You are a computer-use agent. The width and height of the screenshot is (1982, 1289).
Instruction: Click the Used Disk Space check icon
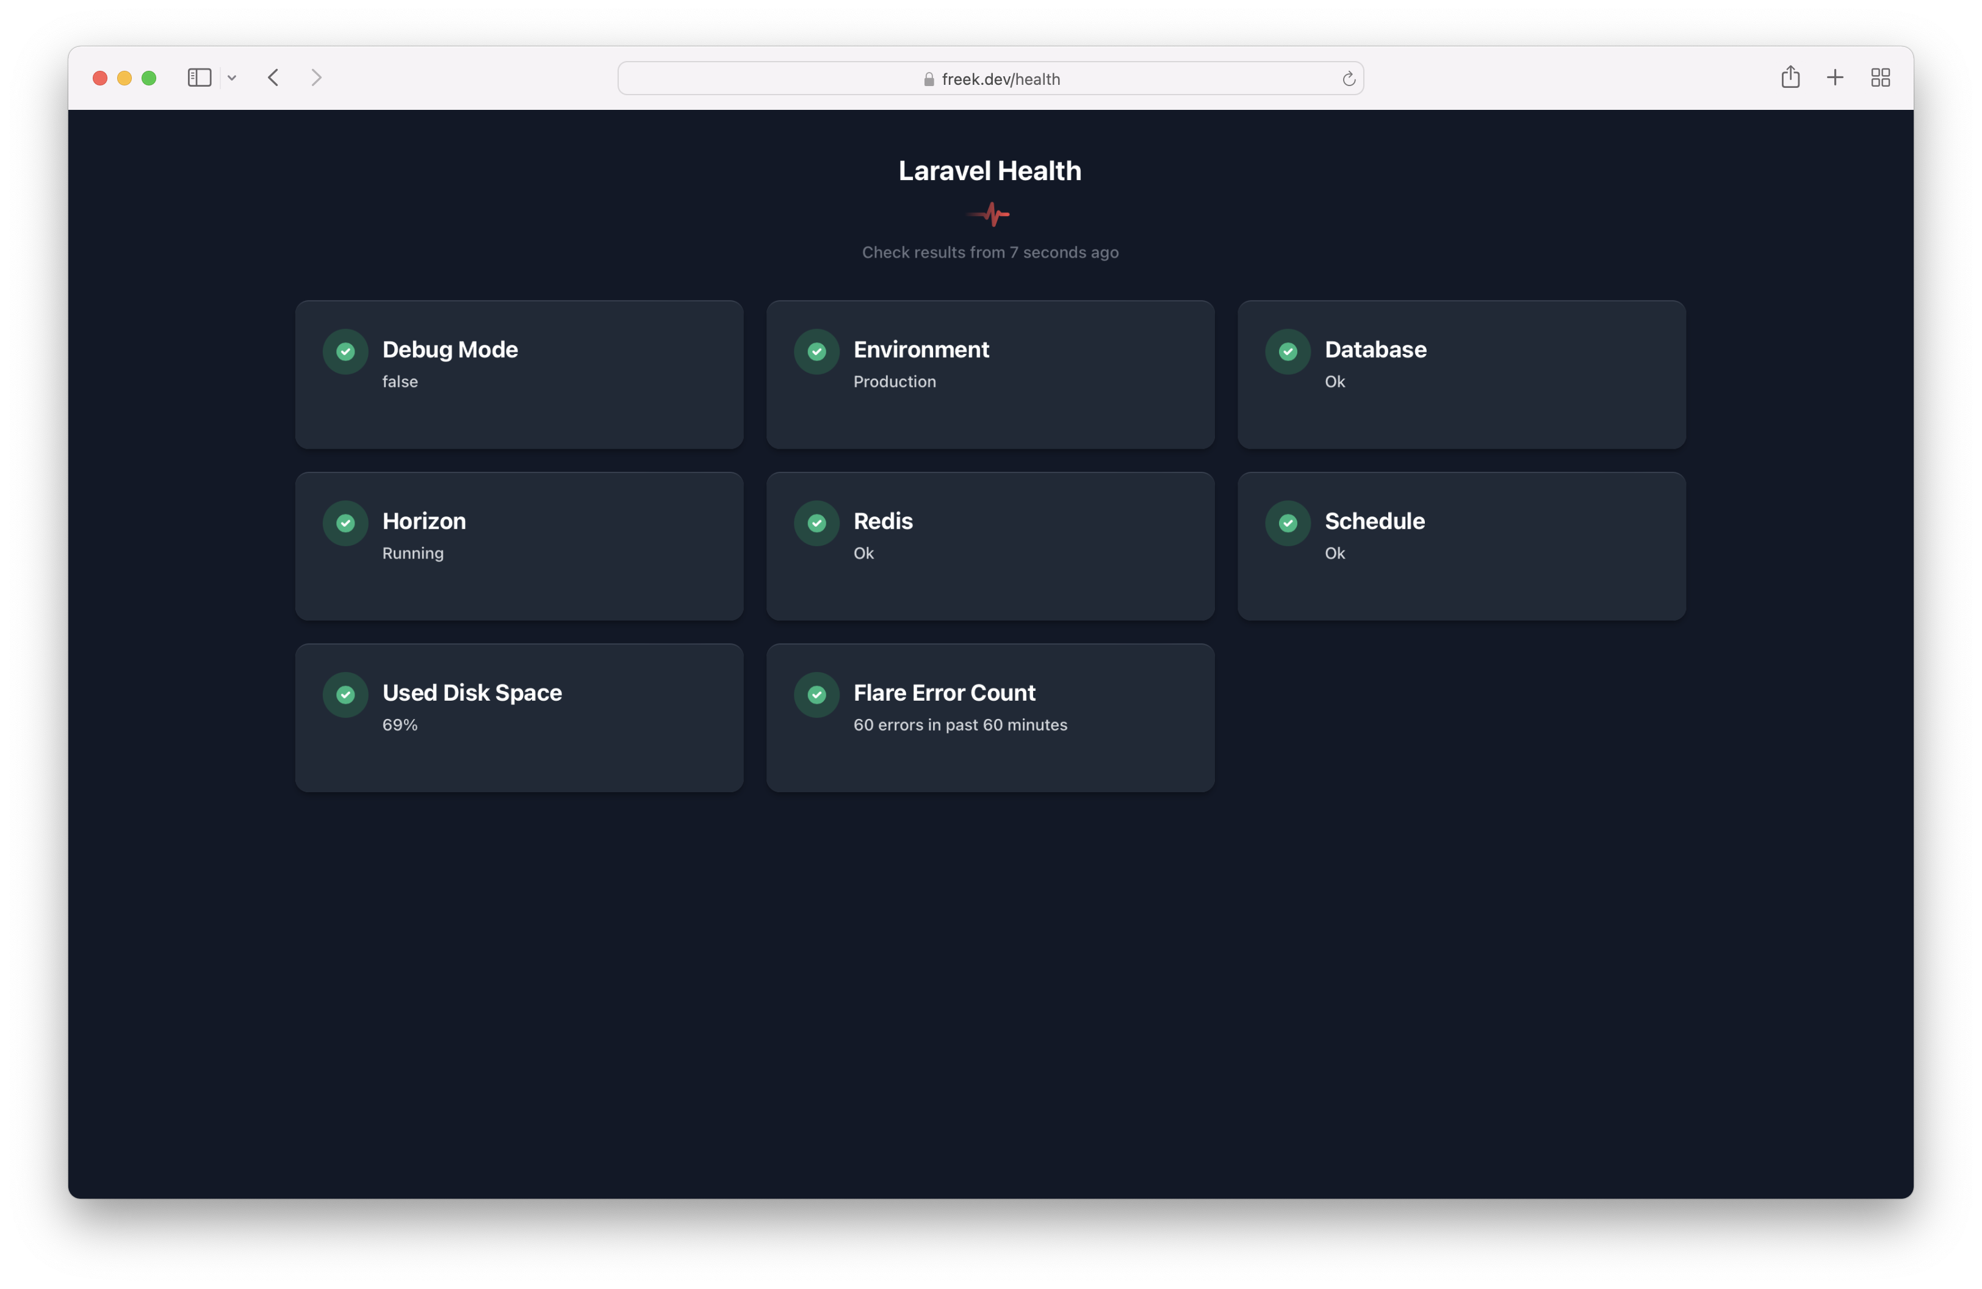pos(345,695)
